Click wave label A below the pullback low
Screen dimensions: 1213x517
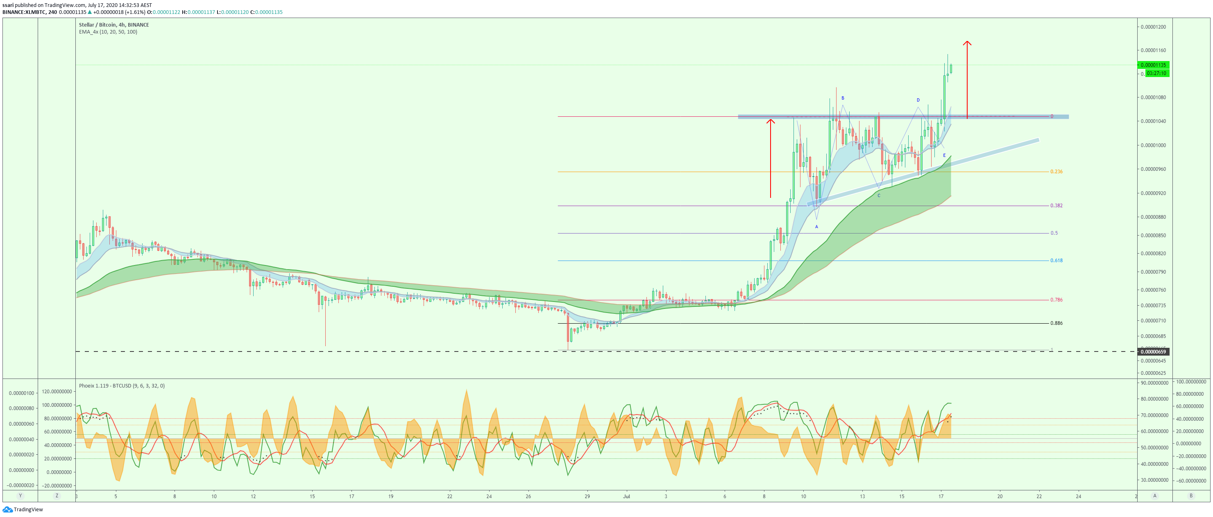point(816,227)
